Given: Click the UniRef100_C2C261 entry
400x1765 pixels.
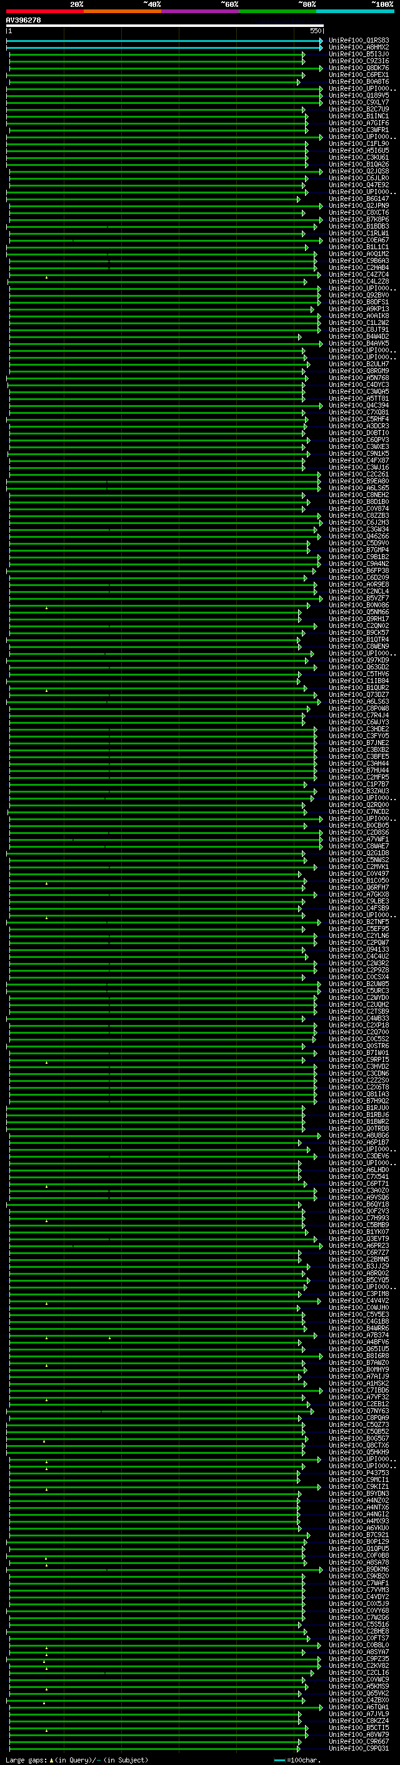Looking at the screenshot, I should coord(359,474).
